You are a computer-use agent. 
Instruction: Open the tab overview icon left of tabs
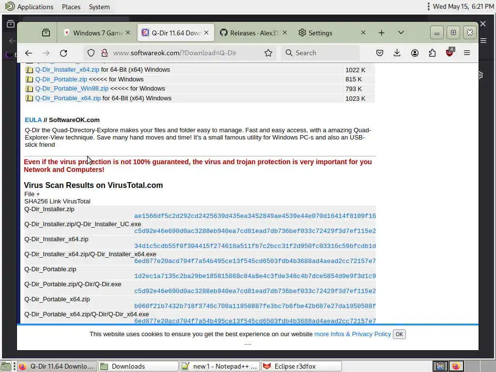tap(46, 32)
